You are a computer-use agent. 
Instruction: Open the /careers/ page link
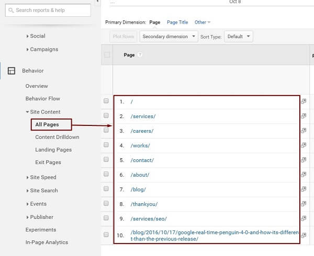(x=142, y=131)
